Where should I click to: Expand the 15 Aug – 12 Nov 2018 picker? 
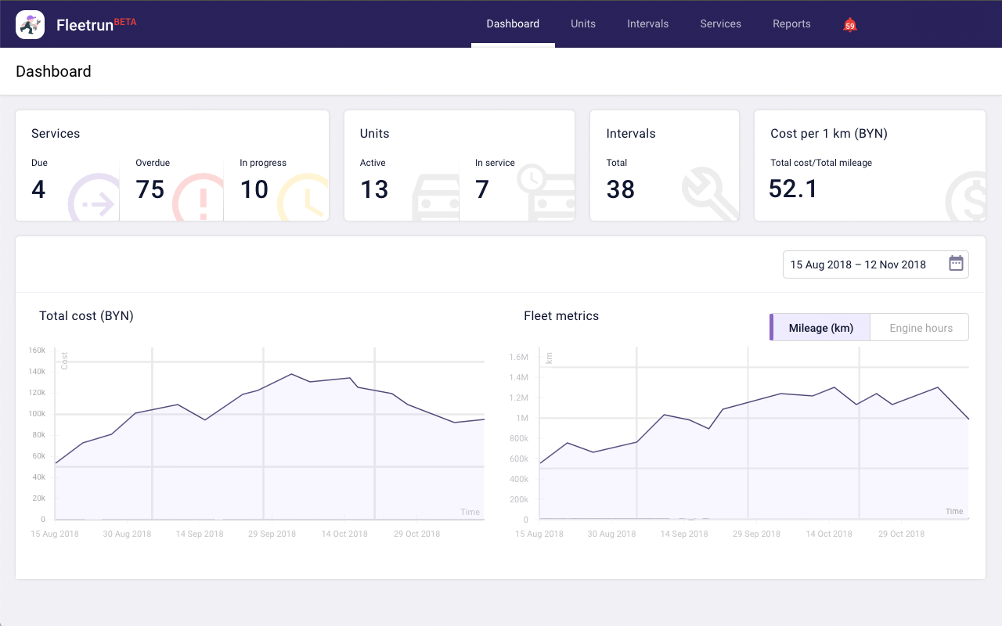[x=857, y=264]
